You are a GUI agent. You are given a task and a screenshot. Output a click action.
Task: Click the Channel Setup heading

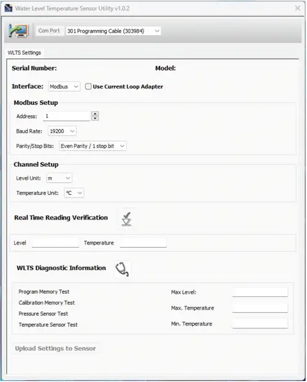click(x=36, y=164)
